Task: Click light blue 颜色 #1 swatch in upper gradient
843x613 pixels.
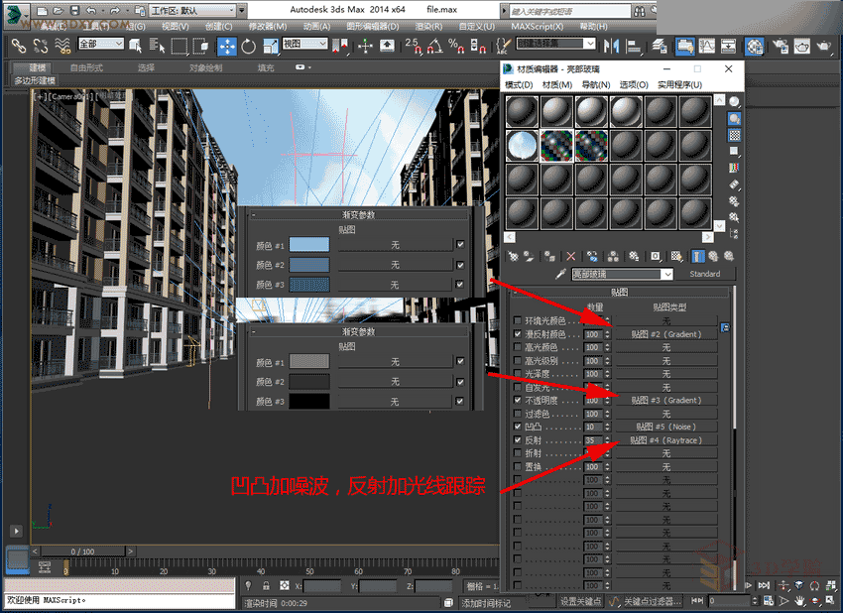Action: pyautogui.click(x=309, y=245)
